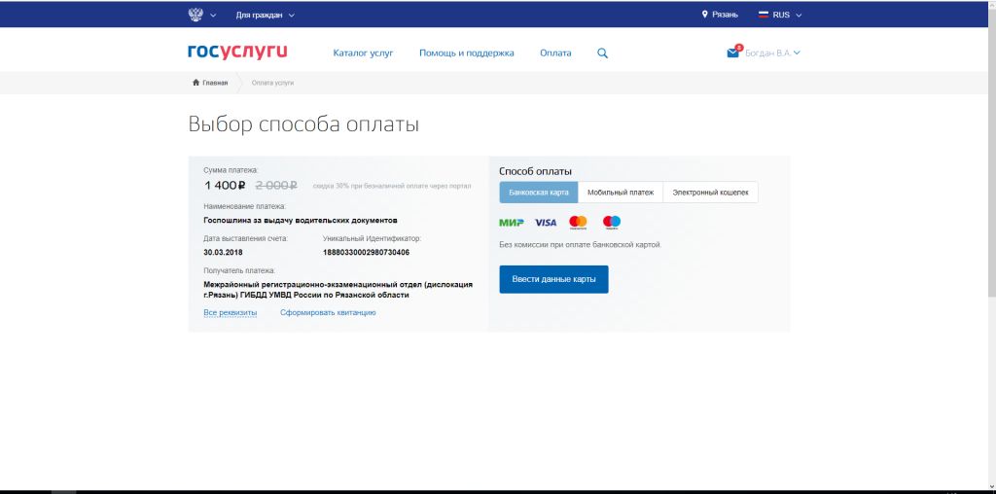Expand the Богдан В.А. user menu
The image size is (996, 494).
click(772, 53)
